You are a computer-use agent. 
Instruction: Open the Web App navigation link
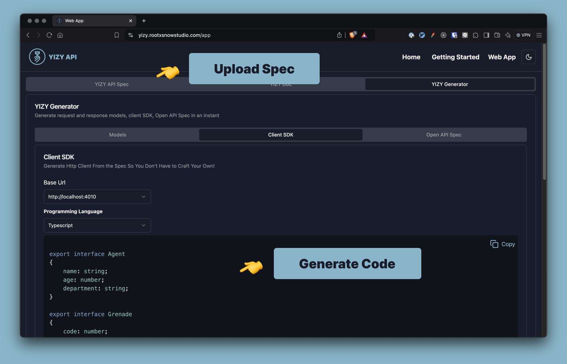(x=502, y=57)
